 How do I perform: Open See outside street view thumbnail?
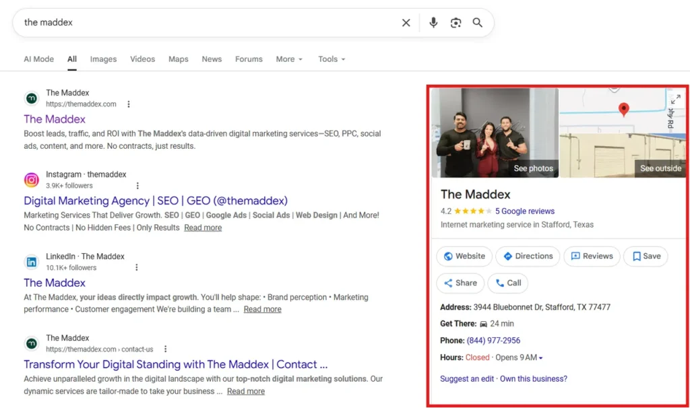[x=622, y=156]
